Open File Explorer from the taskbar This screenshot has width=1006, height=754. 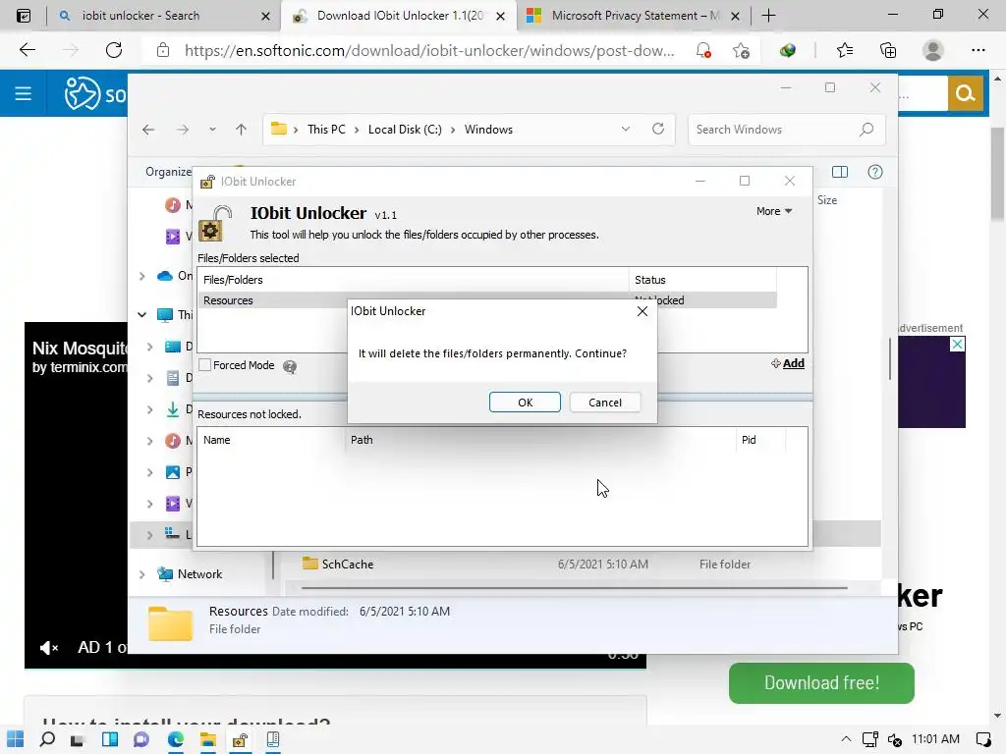pyautogui.click(x=208, y=739)
